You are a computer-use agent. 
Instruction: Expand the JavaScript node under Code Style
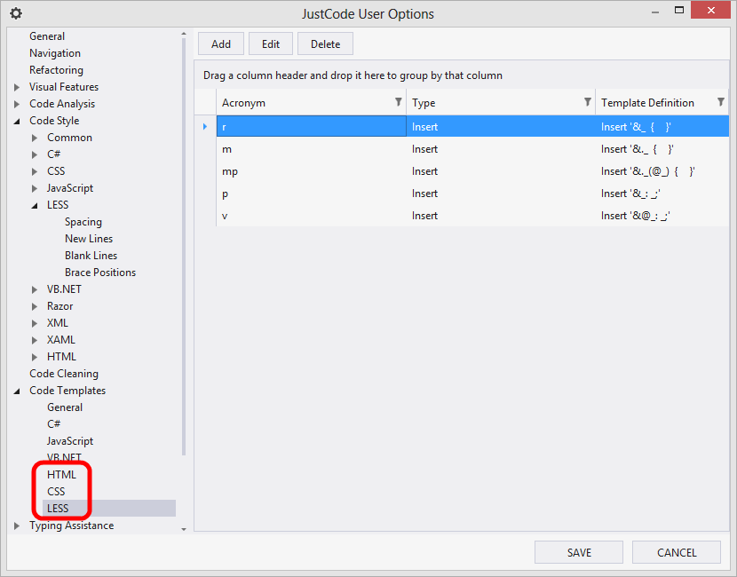pyautogui.click(x=35, y=189)
